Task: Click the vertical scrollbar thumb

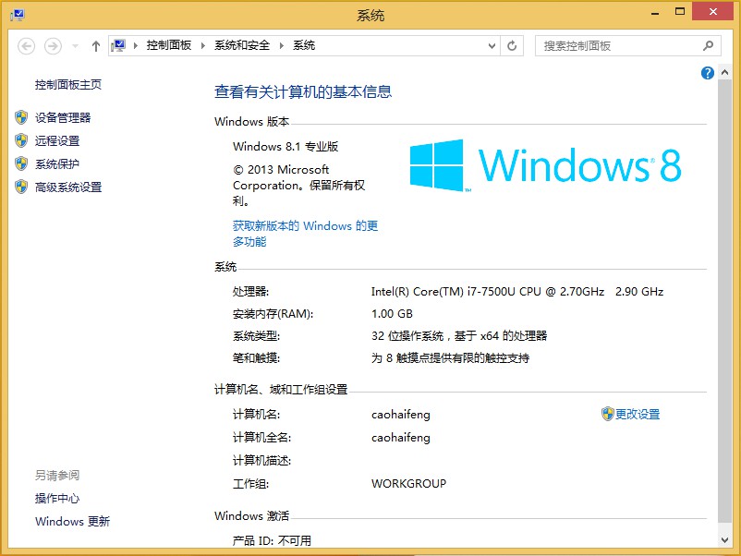Action: pos(724,300)
